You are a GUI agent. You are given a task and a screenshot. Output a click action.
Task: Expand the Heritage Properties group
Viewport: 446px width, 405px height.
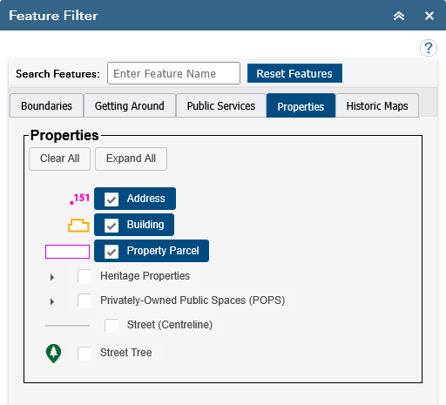(x=52, y=277)
